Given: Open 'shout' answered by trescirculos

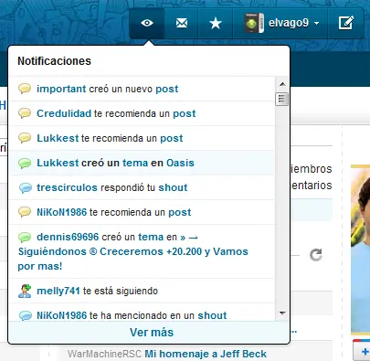Looking at the screenshot, I should coord(173,187).
